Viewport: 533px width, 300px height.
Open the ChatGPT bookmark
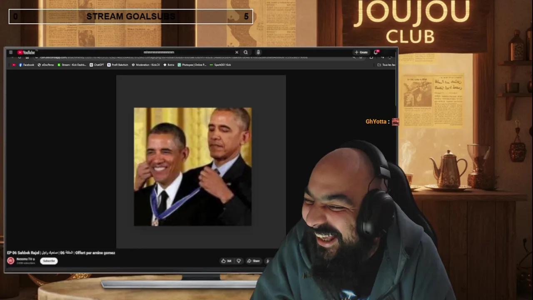pyautogui.click(x=97, y=65)
